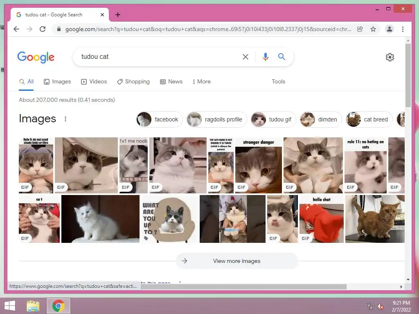Click the About 207,000 results text

[67, 100]
